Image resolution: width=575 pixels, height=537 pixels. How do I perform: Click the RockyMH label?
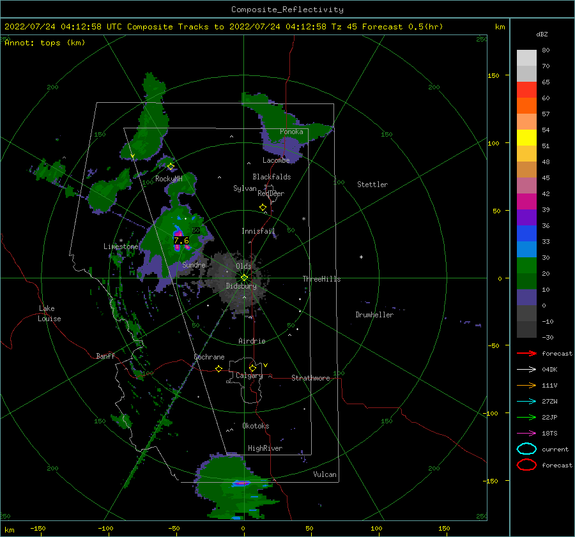coord(169,179)
